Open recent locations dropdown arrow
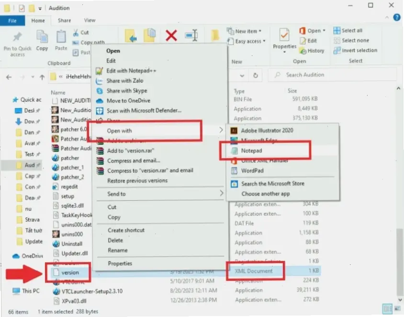This screenshot has height=317, width=404. pyautogui.click(x=33, y=77)
